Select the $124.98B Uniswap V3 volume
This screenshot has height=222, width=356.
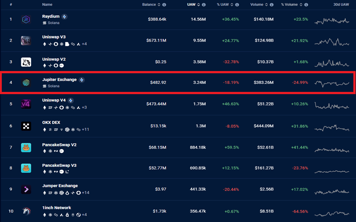pyautogui.click(x=264, y=40)
